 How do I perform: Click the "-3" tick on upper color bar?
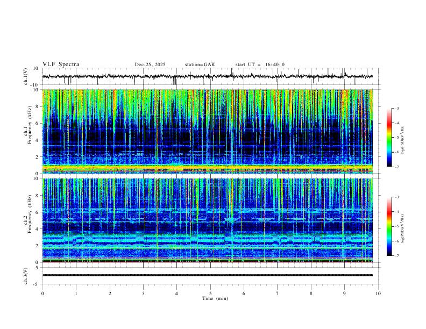[396, 108]
